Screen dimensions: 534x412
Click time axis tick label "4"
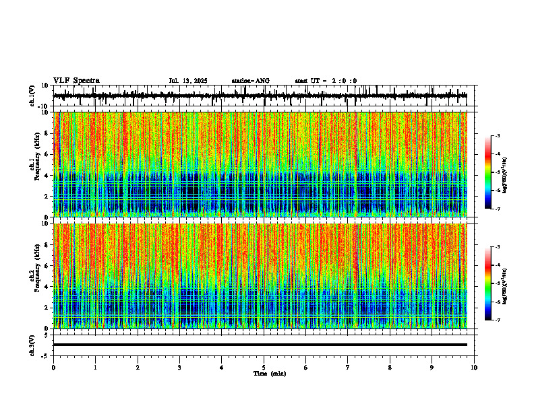(x=222, y=368)
